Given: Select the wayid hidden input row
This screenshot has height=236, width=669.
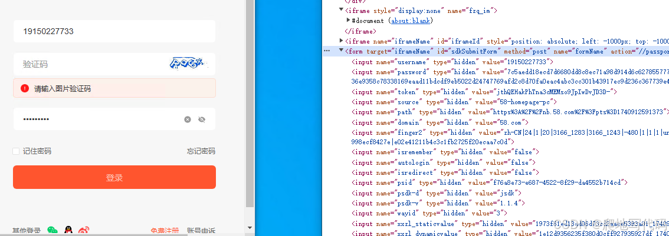Looking at the screenshot, I should [x=429, y=213].
